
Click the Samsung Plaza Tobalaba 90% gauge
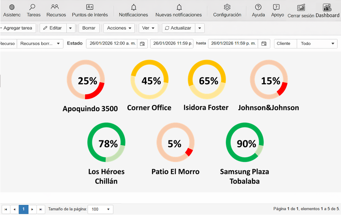[x=245, y=142]
